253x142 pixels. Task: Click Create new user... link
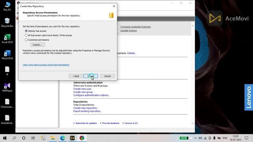[x=83, y=89]
